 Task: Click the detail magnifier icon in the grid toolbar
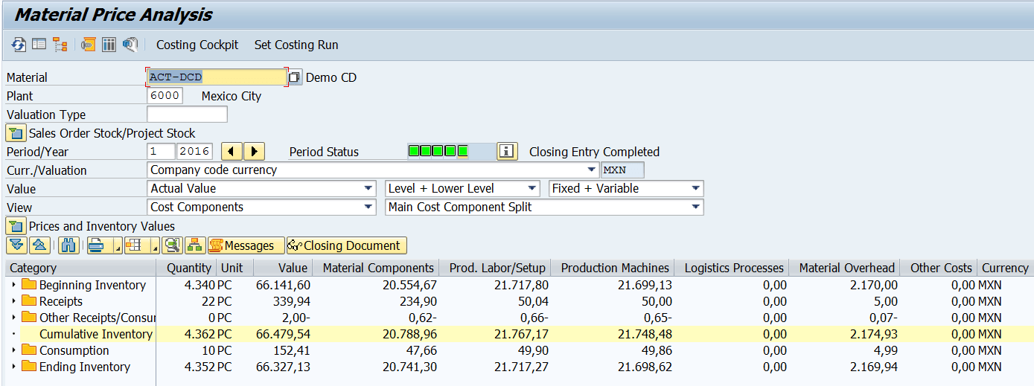(x=173, y=245)
